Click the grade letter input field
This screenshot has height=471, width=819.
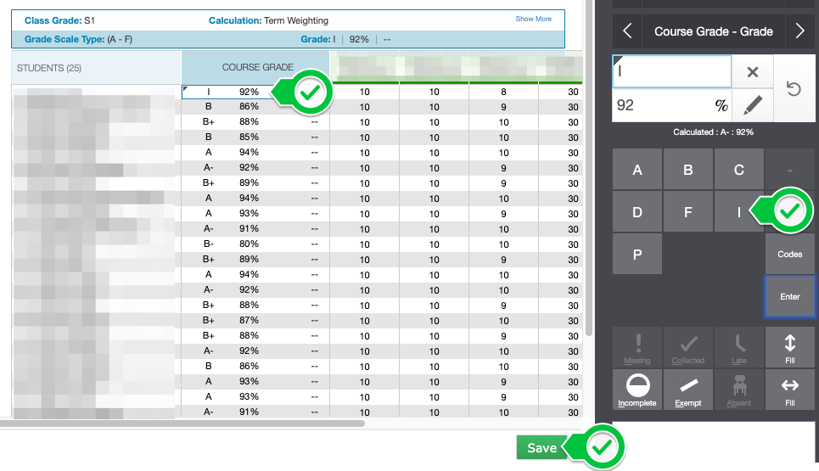tap(671, 72)
